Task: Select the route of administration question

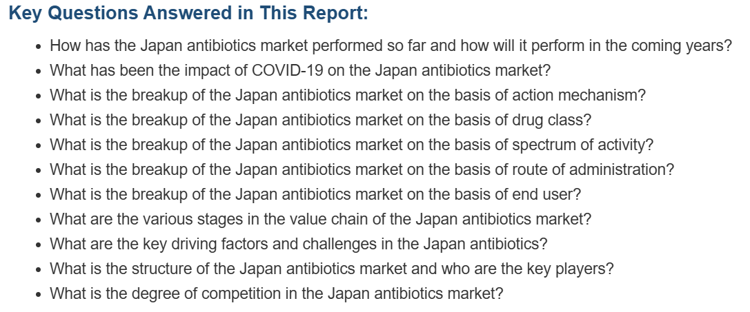Action: [362, 169]
